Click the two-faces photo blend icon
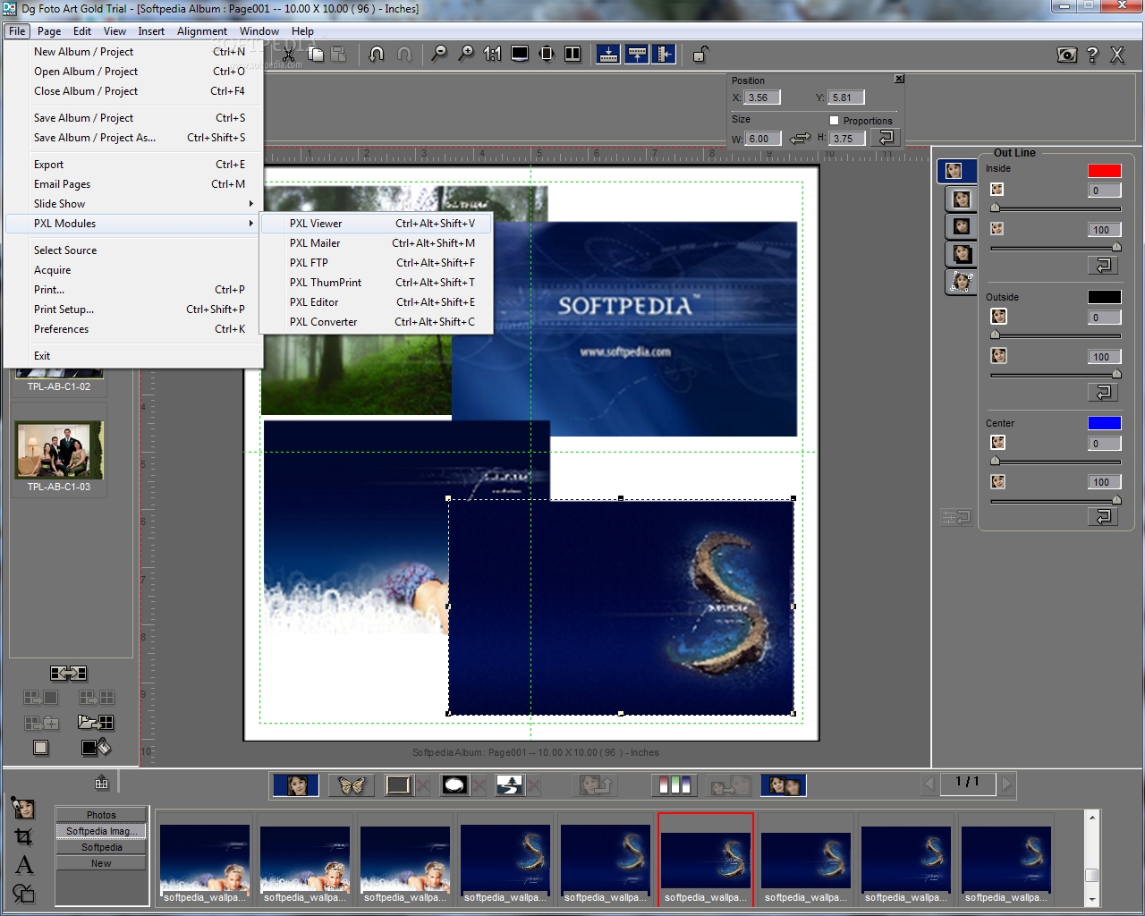This screenshot has height=916, width=1145. tap(784, 785)
